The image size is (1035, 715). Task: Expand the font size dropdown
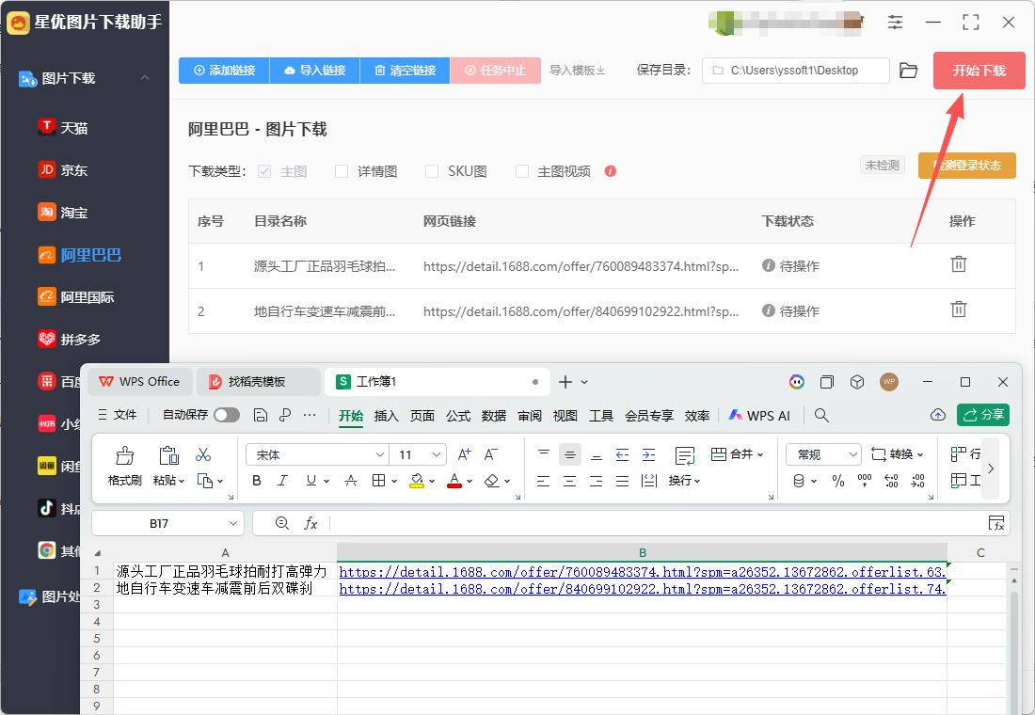click(438, 455)
